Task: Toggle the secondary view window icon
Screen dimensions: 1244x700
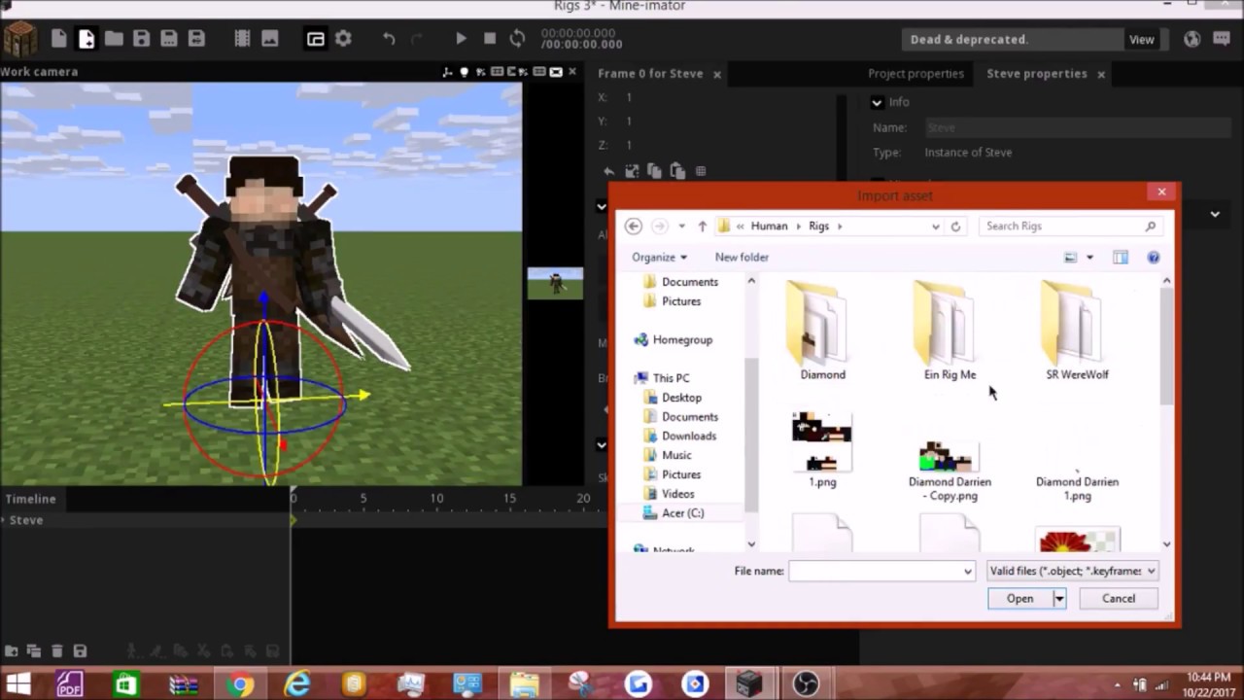Action: pos(316,39)
